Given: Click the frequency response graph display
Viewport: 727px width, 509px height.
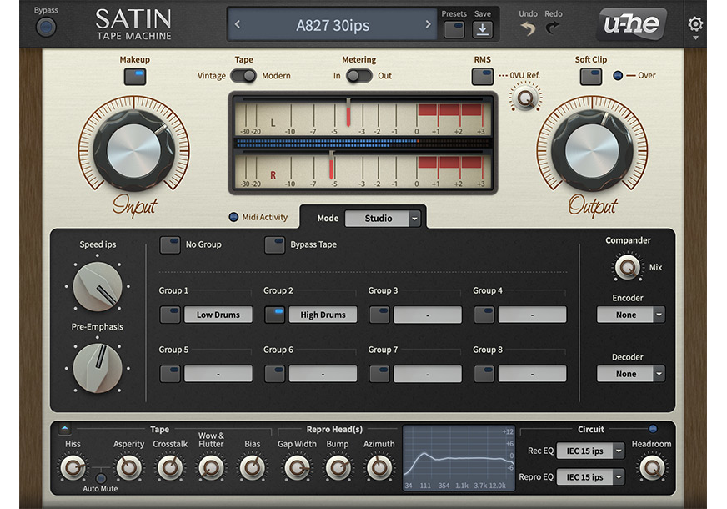Looking at the screenshot, I should click(459, 457).
